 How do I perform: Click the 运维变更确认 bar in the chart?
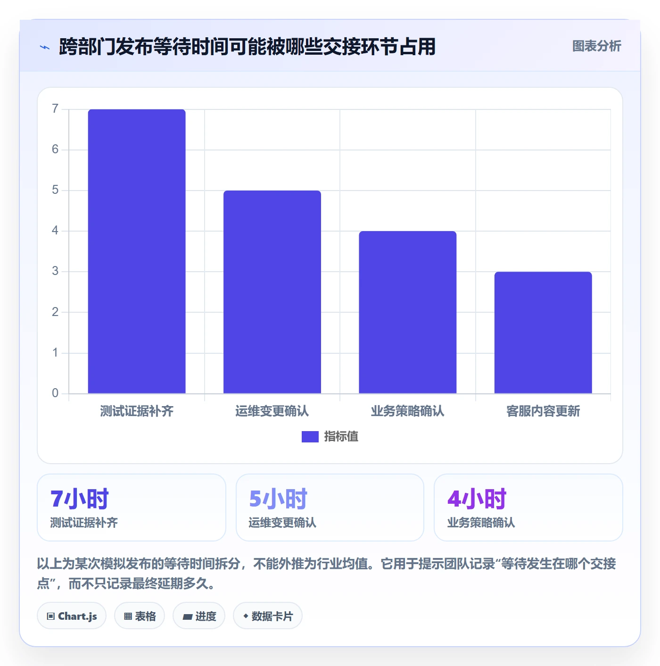(272, 292)
